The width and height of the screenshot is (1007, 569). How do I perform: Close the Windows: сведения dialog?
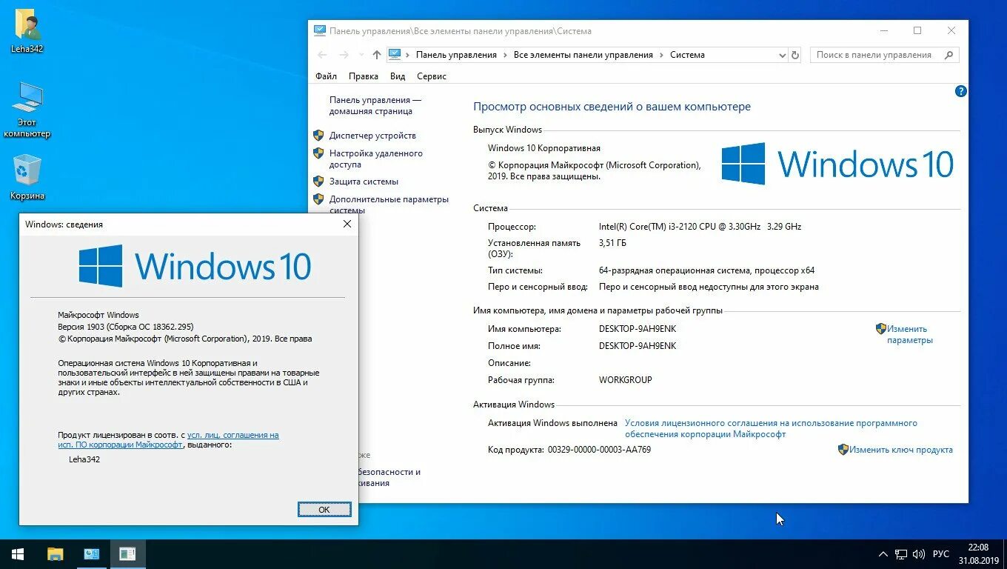coord(347,224)
